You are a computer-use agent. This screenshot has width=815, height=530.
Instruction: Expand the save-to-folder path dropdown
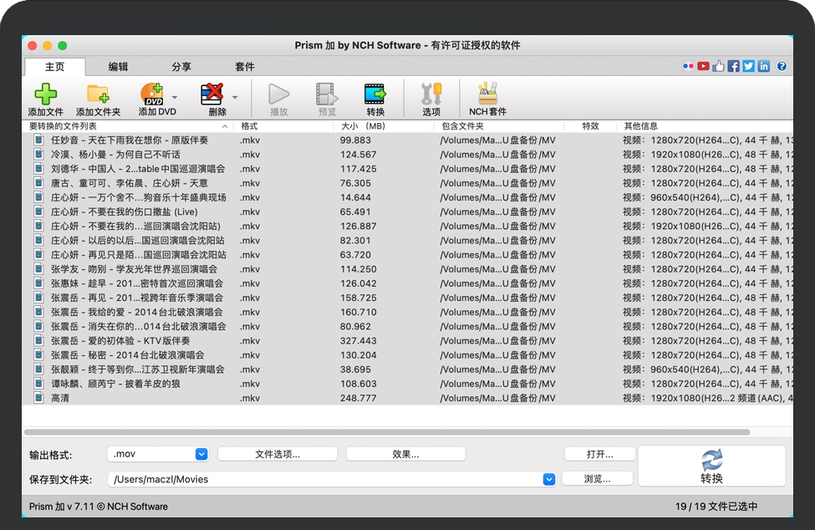point(548,479)
